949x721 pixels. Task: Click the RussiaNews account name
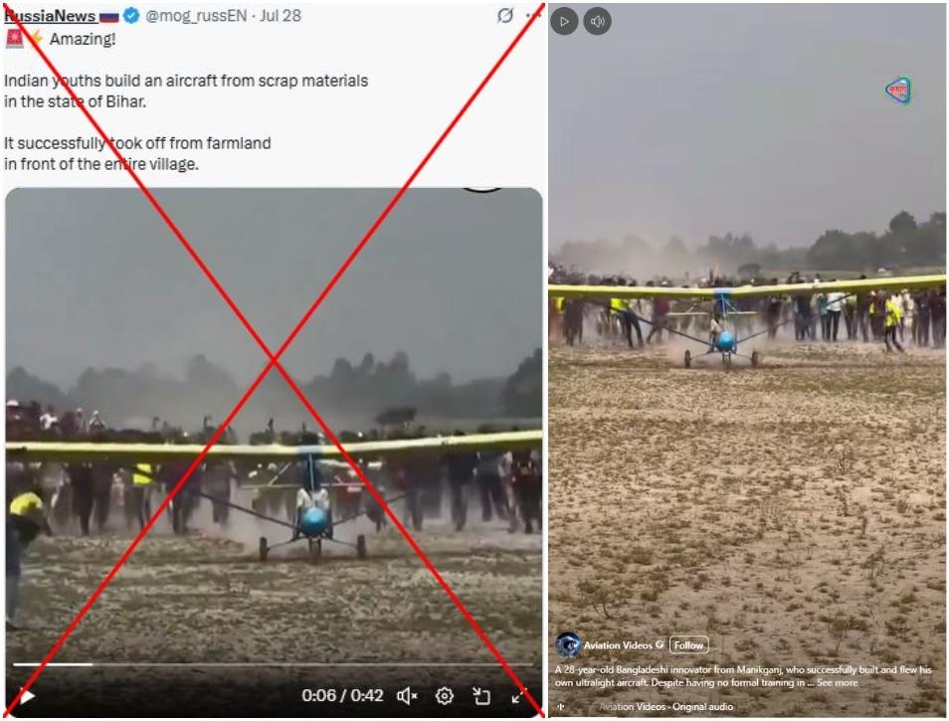click(x=50, y=16)
